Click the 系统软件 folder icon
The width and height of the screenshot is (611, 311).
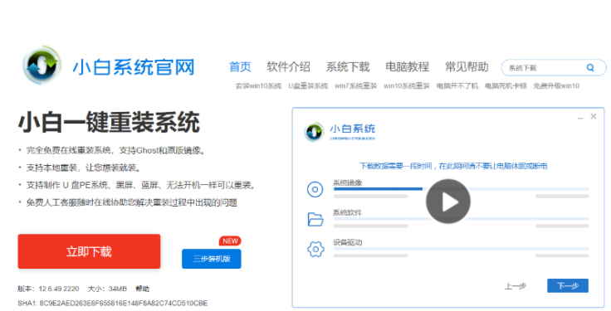315,219
